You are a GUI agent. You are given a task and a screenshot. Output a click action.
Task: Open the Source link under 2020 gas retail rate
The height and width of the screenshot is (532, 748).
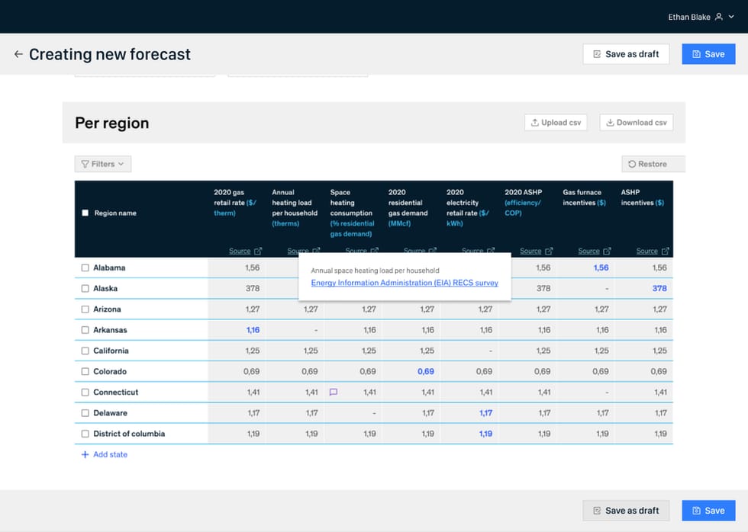[240, 251]
